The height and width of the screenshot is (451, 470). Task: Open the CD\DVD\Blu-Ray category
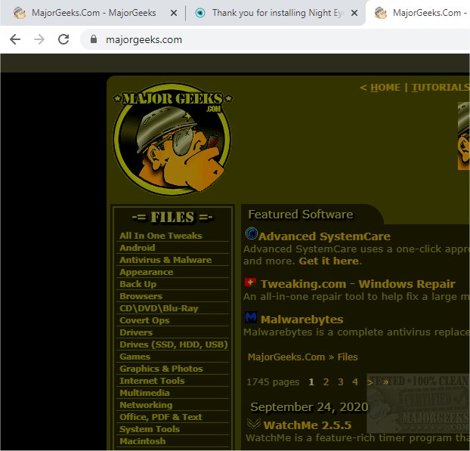point(159,308)
